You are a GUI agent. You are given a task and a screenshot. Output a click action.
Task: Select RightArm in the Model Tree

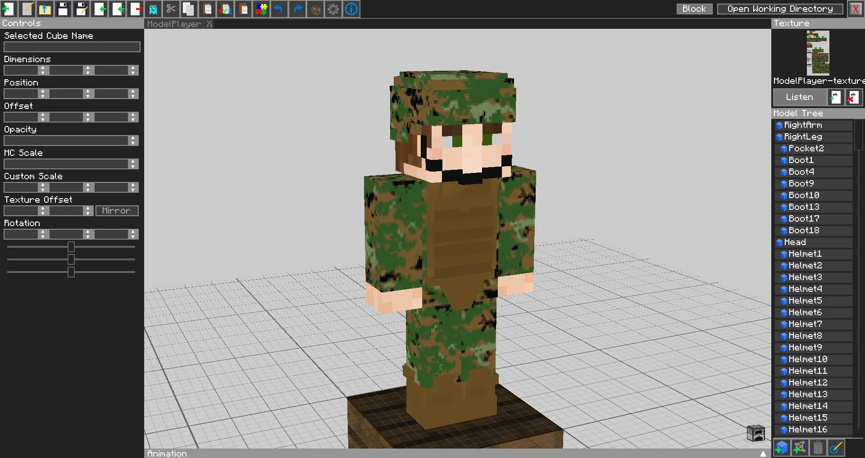814,125
